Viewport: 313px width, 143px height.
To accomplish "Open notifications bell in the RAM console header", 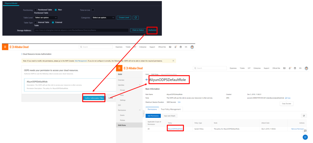I will pyautogui.click(x=290, y=68).
